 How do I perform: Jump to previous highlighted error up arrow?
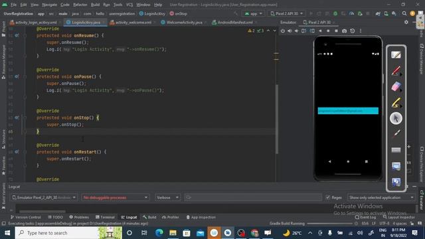pos(268,31)
